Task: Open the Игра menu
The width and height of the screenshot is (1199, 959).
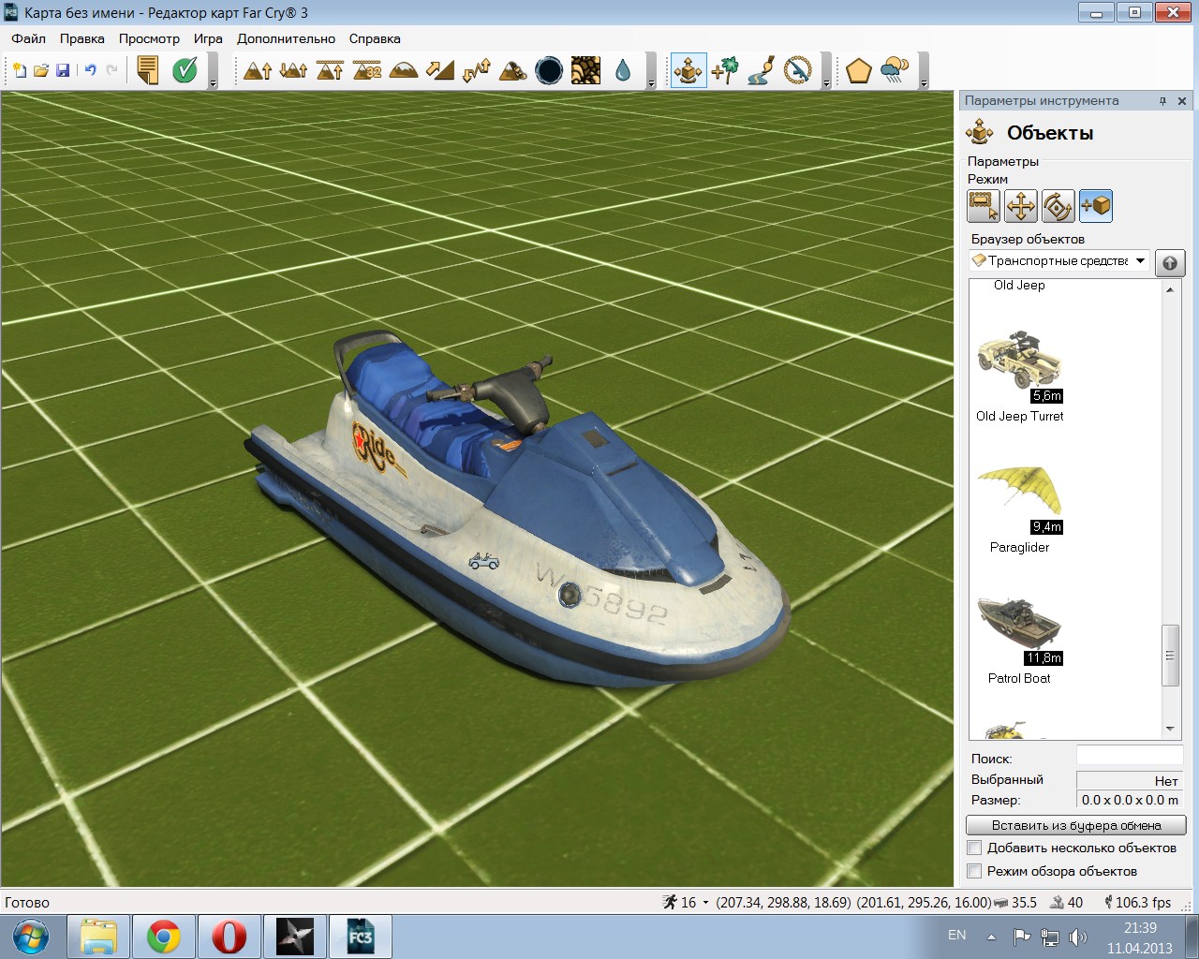Action: point(208,38)
